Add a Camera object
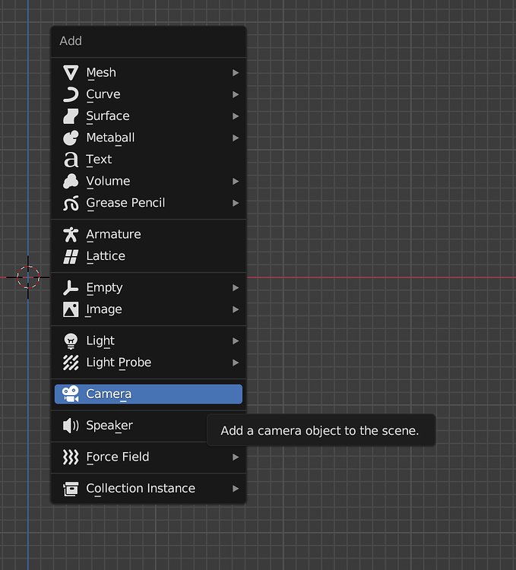The width and height of the screenshot is (516, 570). tap(148, 394)
